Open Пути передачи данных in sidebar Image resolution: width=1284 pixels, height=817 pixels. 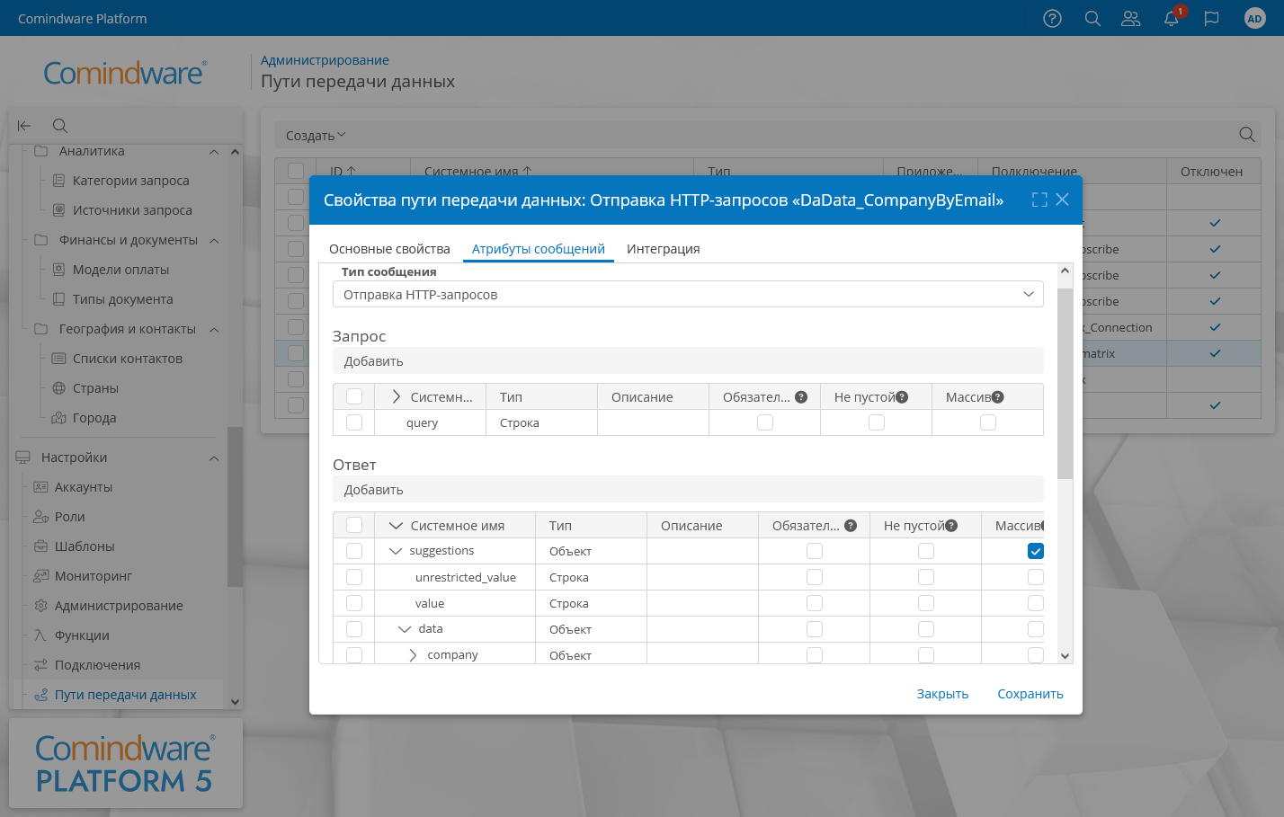[125, 695]
